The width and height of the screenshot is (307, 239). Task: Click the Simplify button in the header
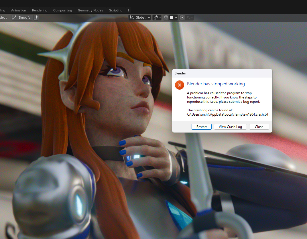pos(21,17)
